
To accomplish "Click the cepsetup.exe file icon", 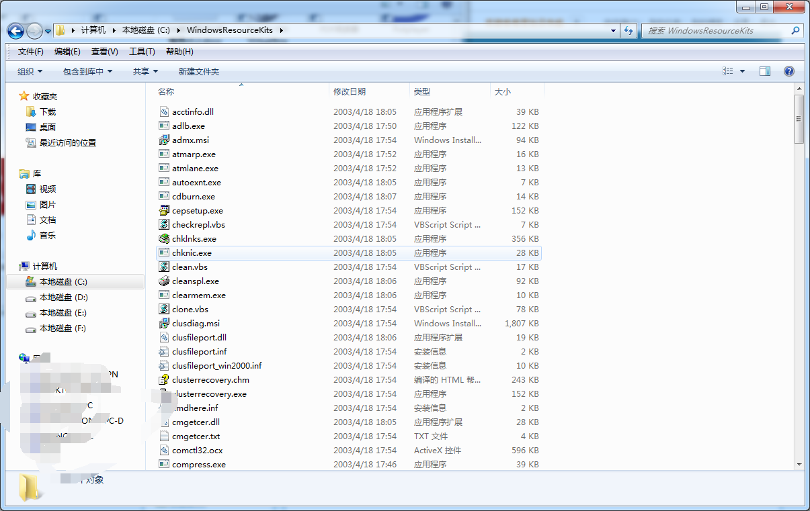I will 164,211.
